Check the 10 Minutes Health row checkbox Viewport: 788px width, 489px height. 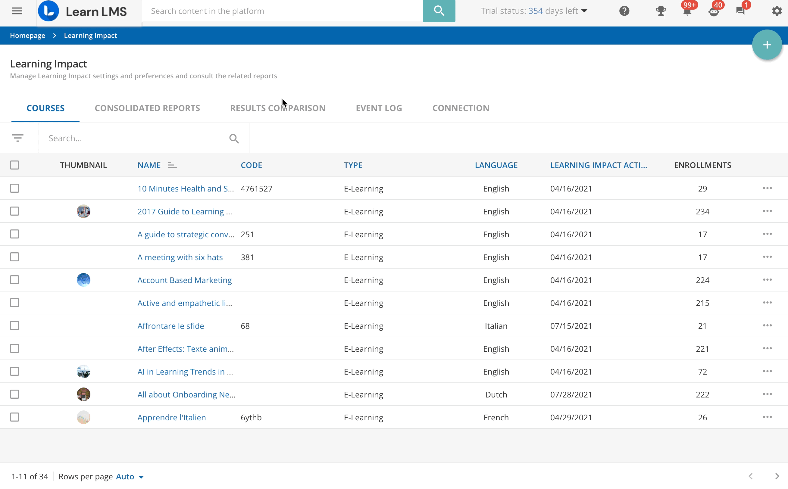pyautogui.click(x=14, y=188)
